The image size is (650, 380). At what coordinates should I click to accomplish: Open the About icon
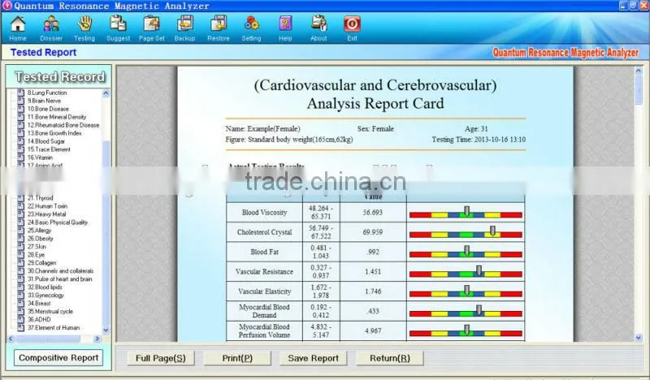click(x=318, y=24)
